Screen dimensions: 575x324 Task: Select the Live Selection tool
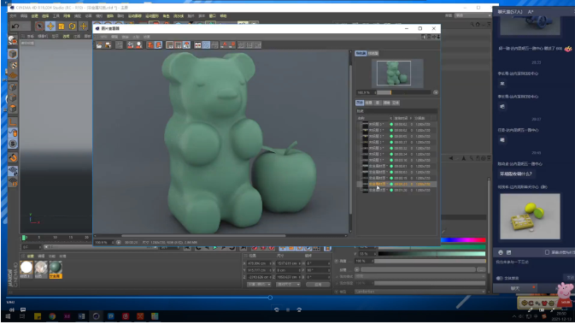pos(39,26)
